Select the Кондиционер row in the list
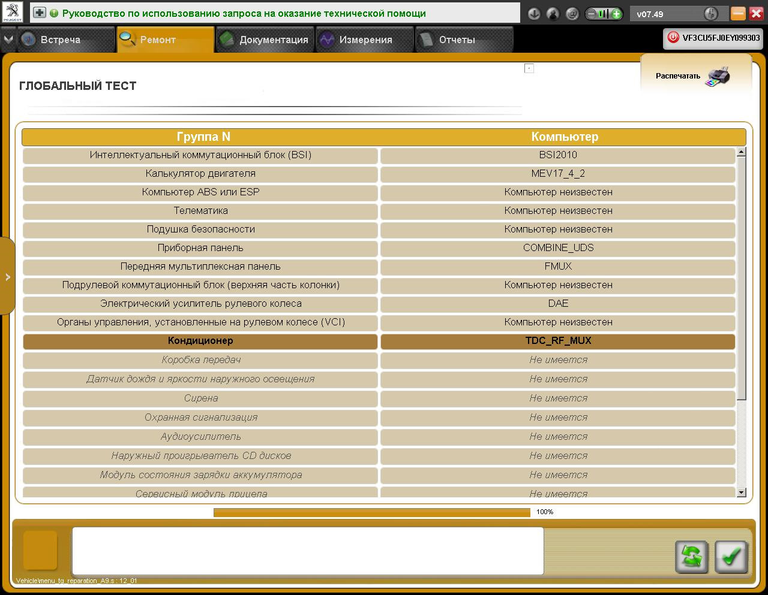Image resolution: width=768 pixels, height=595 pixels. (200, 341)
